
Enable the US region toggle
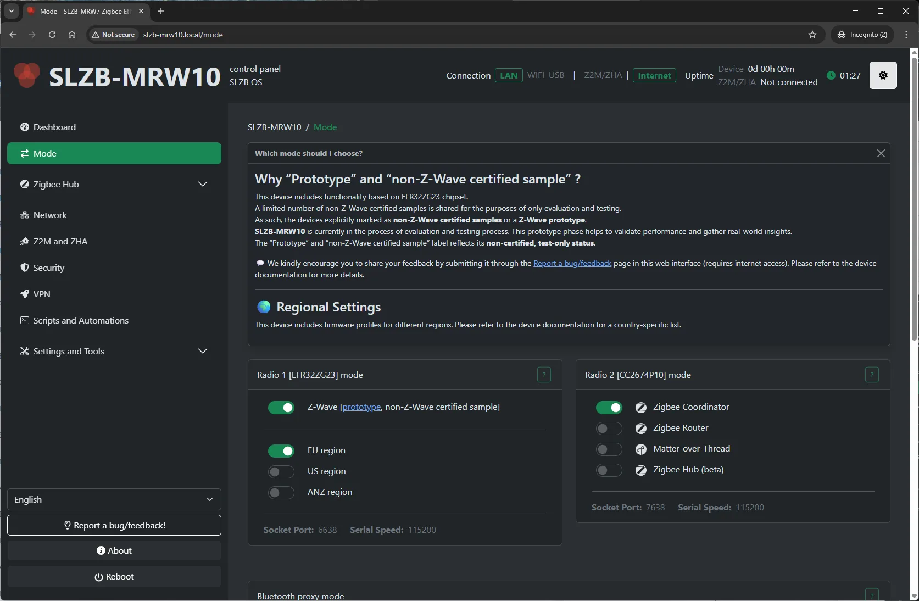pyautogui.click(x=281, y=472)
